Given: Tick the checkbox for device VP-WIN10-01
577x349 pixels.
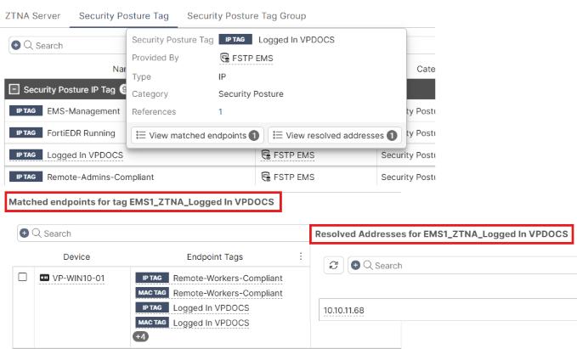Looking at the screenshot, I should tap(23, 279).
